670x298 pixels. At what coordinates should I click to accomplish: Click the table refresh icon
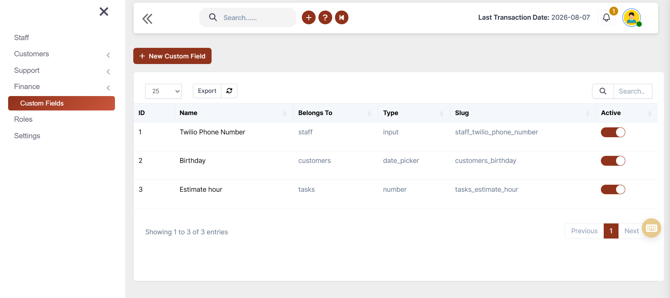click(229, 91)
